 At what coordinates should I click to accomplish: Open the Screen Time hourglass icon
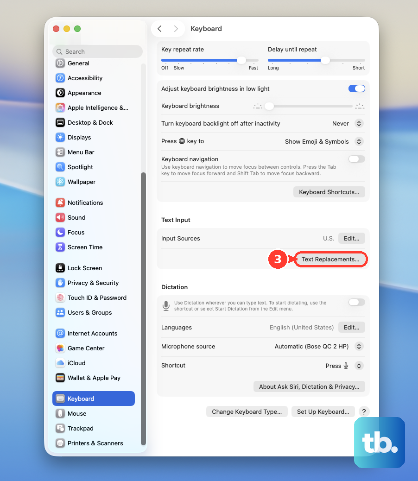pos(60,247)
